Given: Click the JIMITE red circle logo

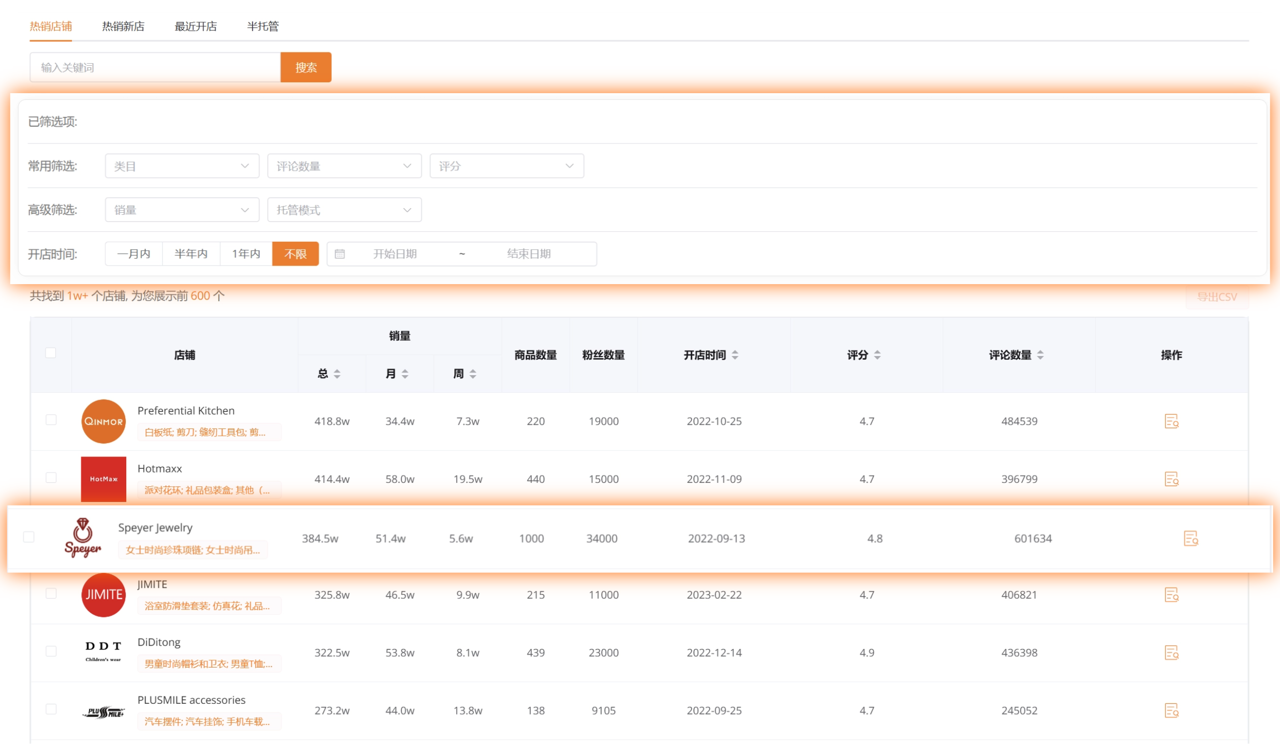Looking at the screenshot, I should (x=103, y=595).
